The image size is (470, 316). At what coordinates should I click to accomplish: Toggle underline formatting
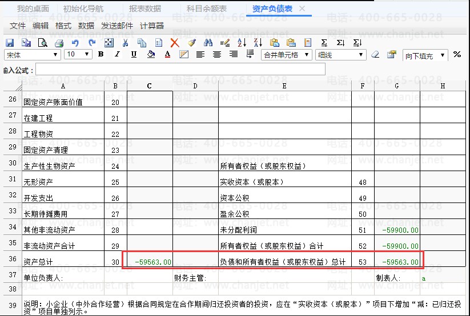(134, 55)
